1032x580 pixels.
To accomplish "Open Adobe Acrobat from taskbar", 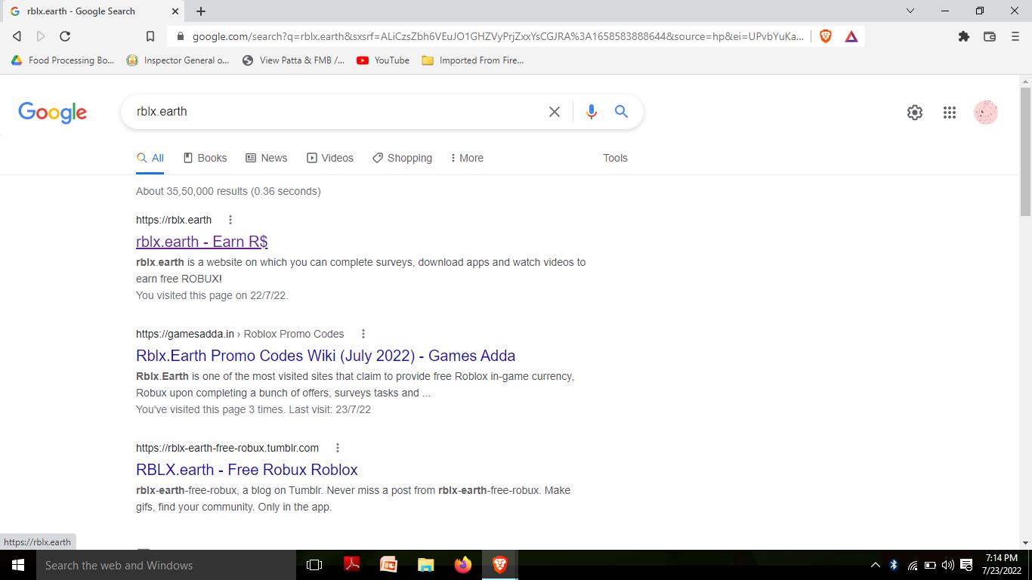I will tap(351, 565).
